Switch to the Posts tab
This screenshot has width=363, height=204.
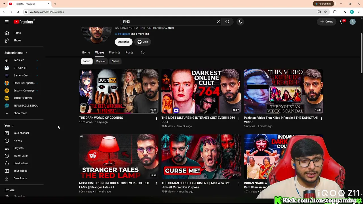point(129,52)
